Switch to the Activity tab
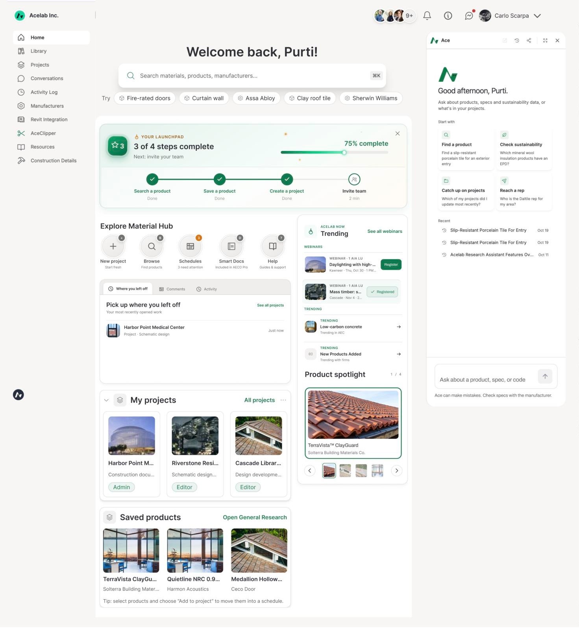 coord(207,289)
